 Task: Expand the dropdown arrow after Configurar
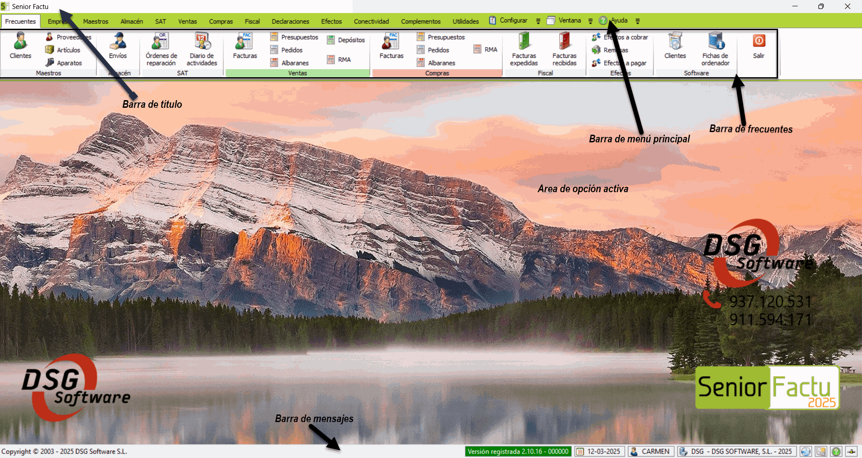pos(538,21)
